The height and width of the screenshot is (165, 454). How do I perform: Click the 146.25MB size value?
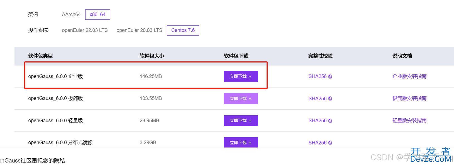151,76
